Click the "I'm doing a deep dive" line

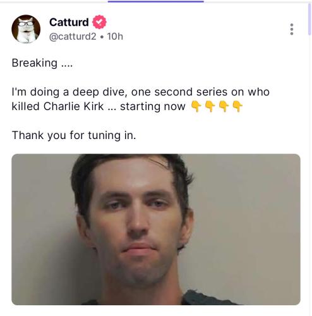141,92
